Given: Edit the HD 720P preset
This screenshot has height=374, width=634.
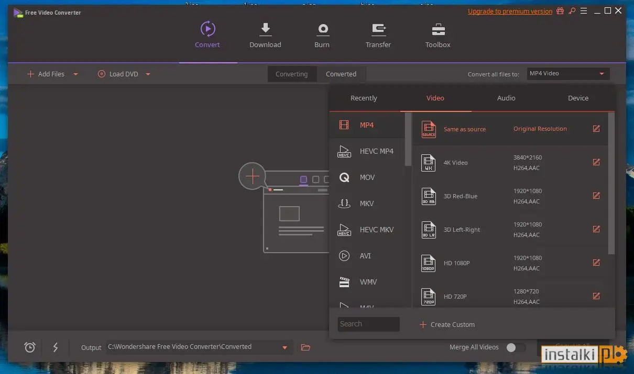Looking at the screenshot, I should (x=596, y=296).
